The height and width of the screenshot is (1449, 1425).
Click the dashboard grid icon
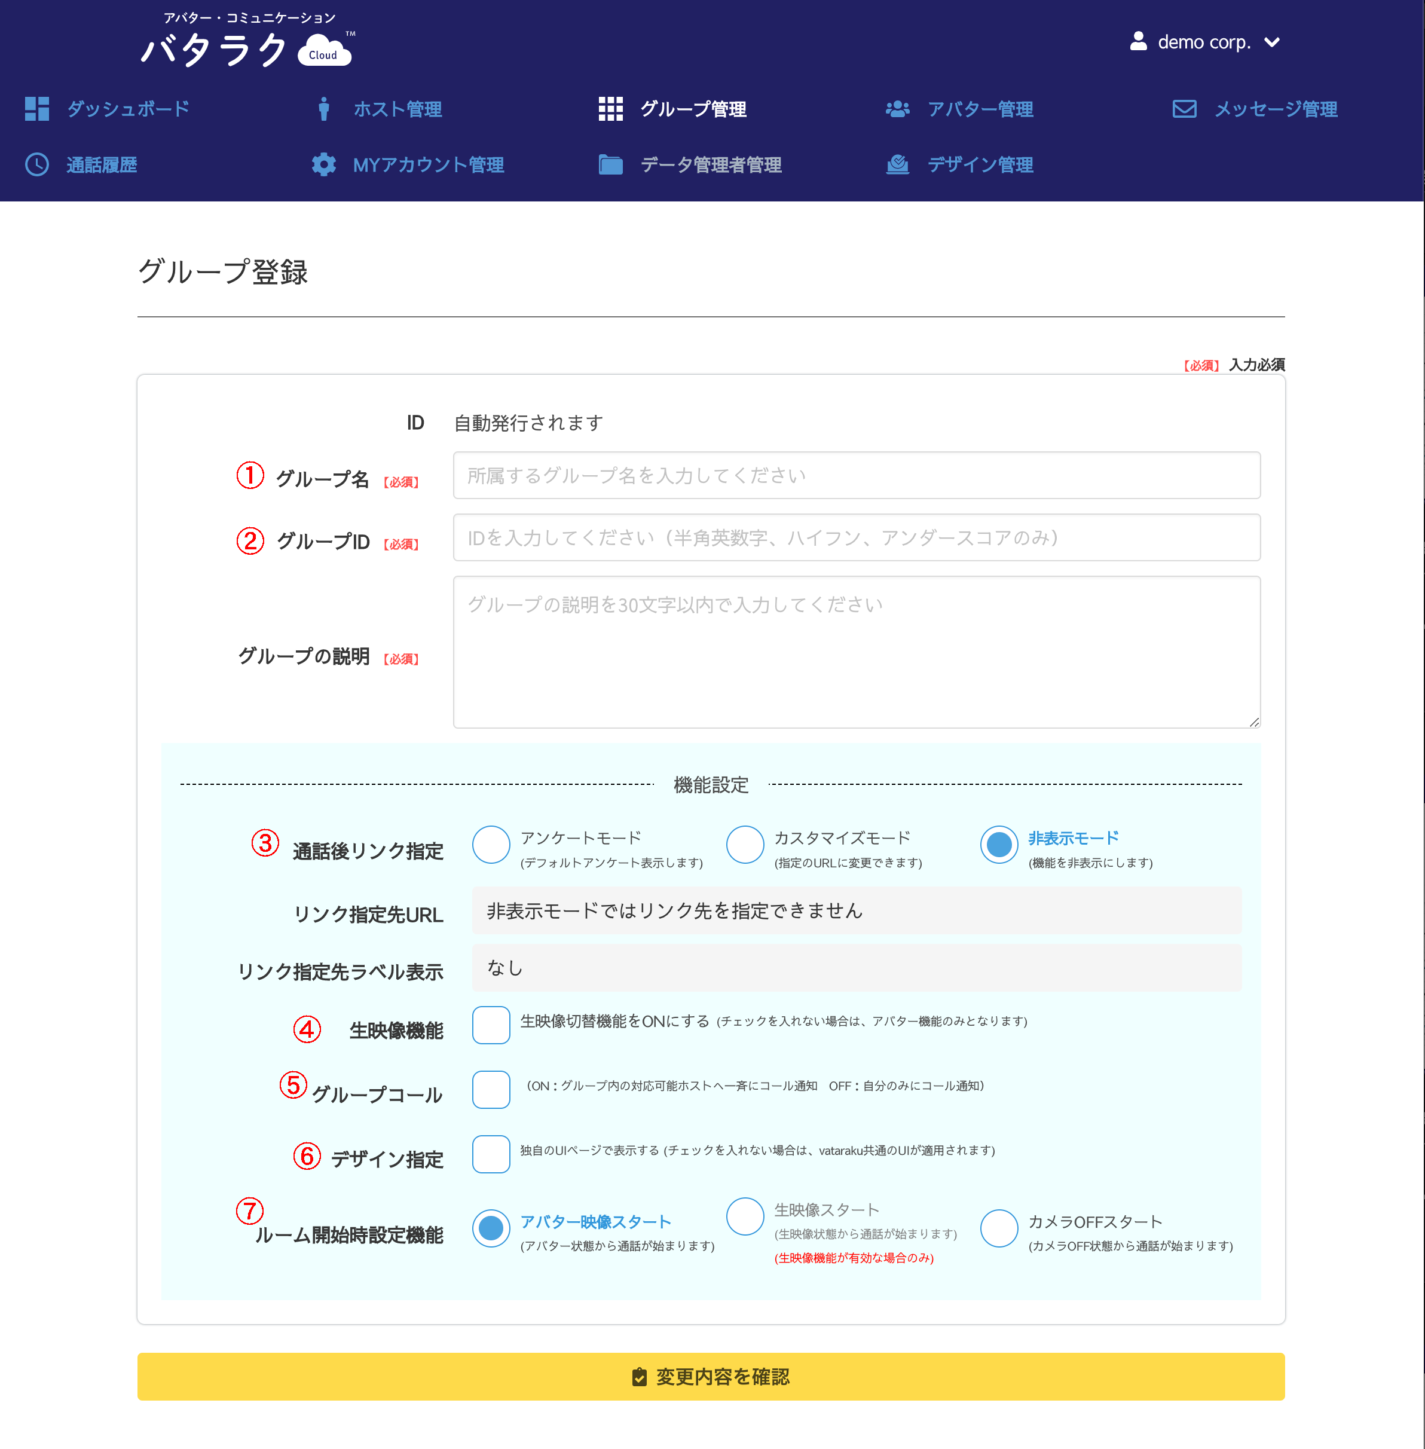pyautogui.click(x=36, y=109)
